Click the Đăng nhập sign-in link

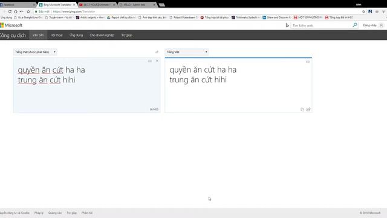(369, 25)
